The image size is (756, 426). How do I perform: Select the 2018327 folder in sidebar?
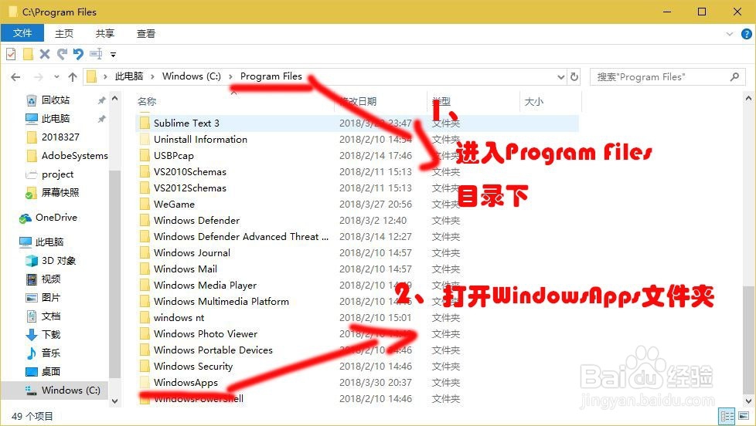pos(60,137)
